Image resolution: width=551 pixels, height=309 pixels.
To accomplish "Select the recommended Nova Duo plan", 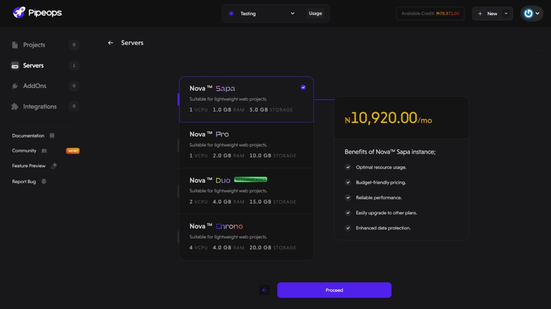I will tap(246, 191).
